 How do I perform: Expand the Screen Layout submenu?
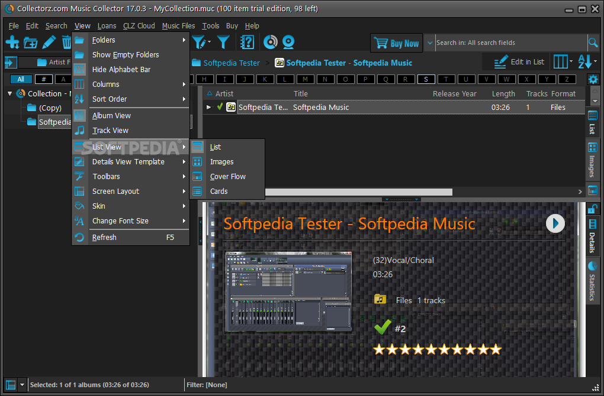[x=131, y=191]
